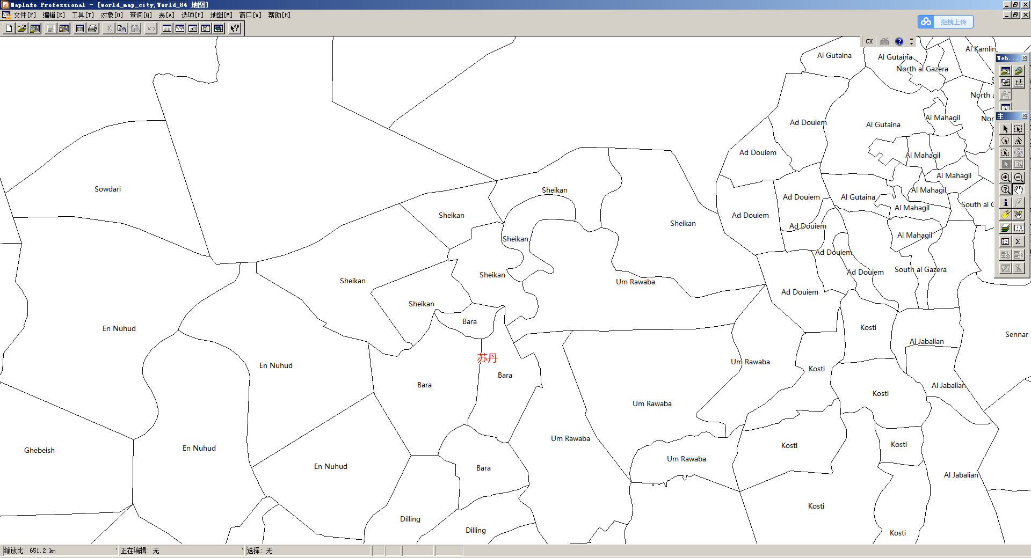Image resolution: width=1031 pixels, height=558 pixels.
Task: Activate the context Help pointer tool
Action: 235,28
